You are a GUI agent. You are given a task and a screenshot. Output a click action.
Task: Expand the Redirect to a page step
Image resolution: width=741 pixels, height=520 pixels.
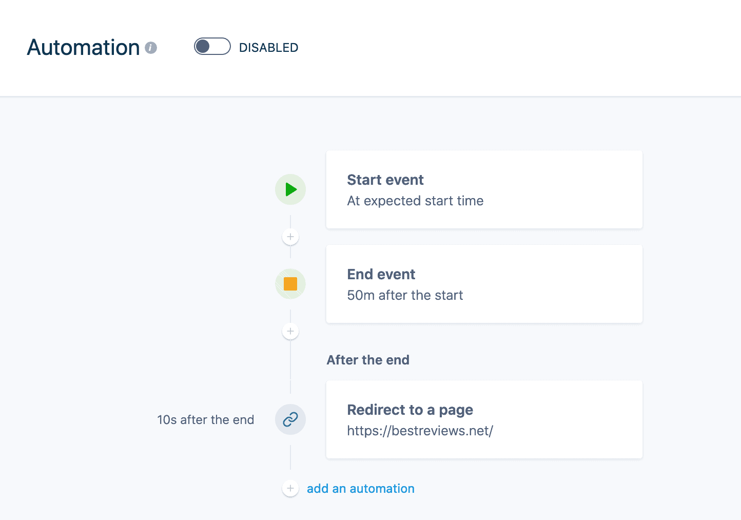(484, 419)
